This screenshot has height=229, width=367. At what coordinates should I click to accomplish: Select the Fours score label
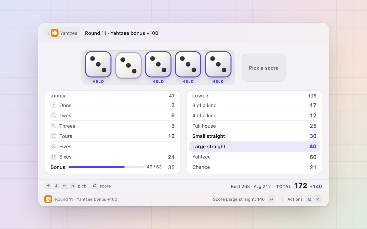point(66,136)
